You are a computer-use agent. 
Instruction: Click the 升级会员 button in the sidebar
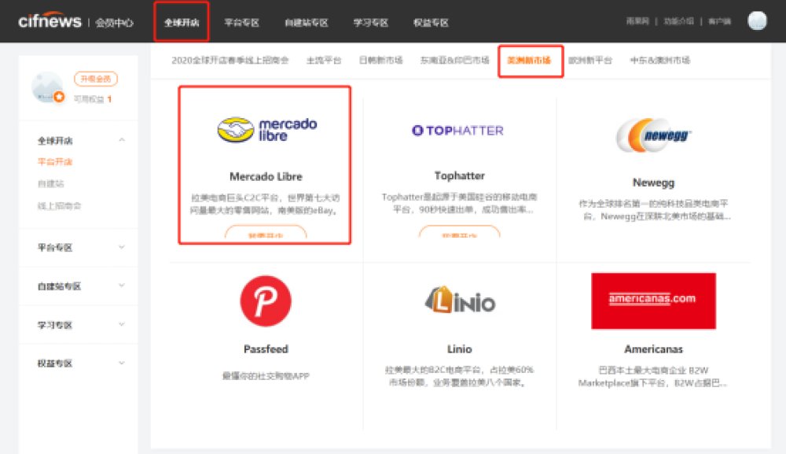pos(96,79)
